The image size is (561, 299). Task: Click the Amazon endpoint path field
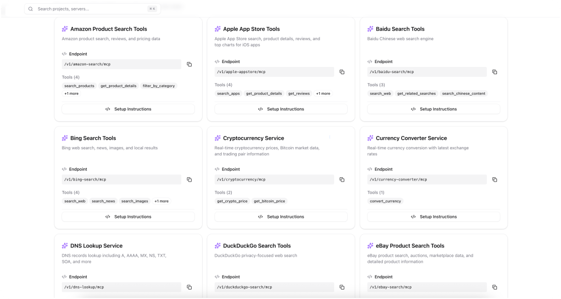pyautogui.click(x=122, y=64)
